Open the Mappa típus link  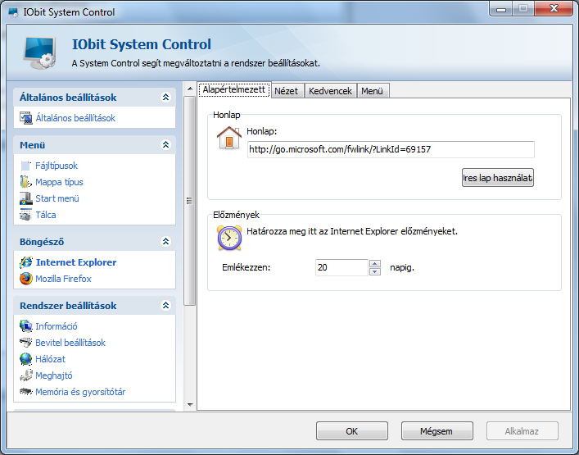click(x=59, y=182)
